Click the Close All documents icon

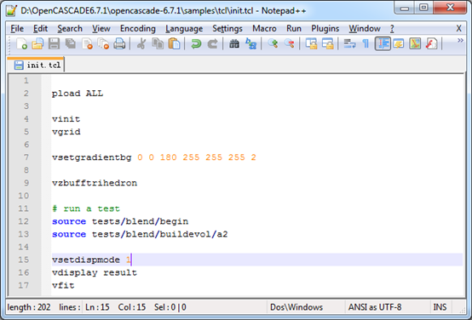coord(103,43)
